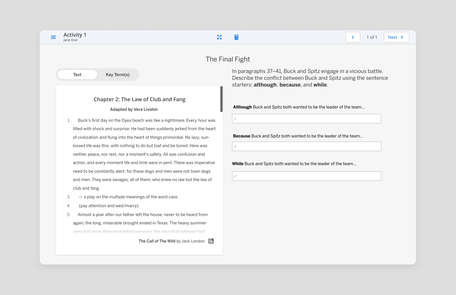Click the 'While Buck and Spitz' prompt
The height and width of the screenshot is (295, 456).
click(294, 164)
